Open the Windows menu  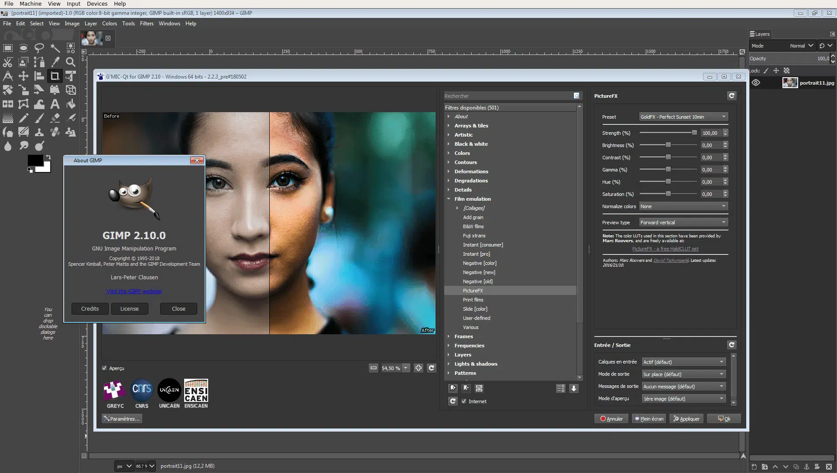(x=169, y=24)
